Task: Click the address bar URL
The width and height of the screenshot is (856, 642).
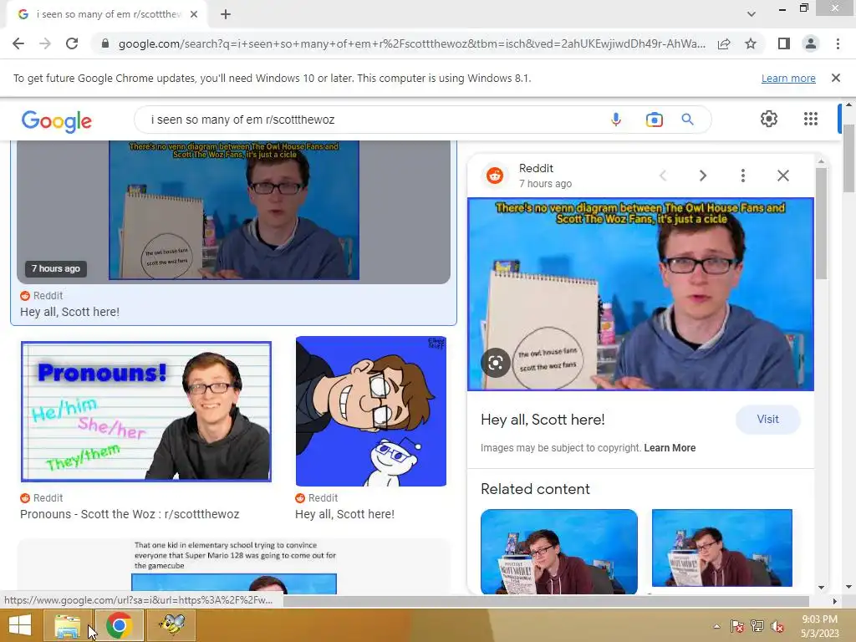Action: (x=411, y=43)
